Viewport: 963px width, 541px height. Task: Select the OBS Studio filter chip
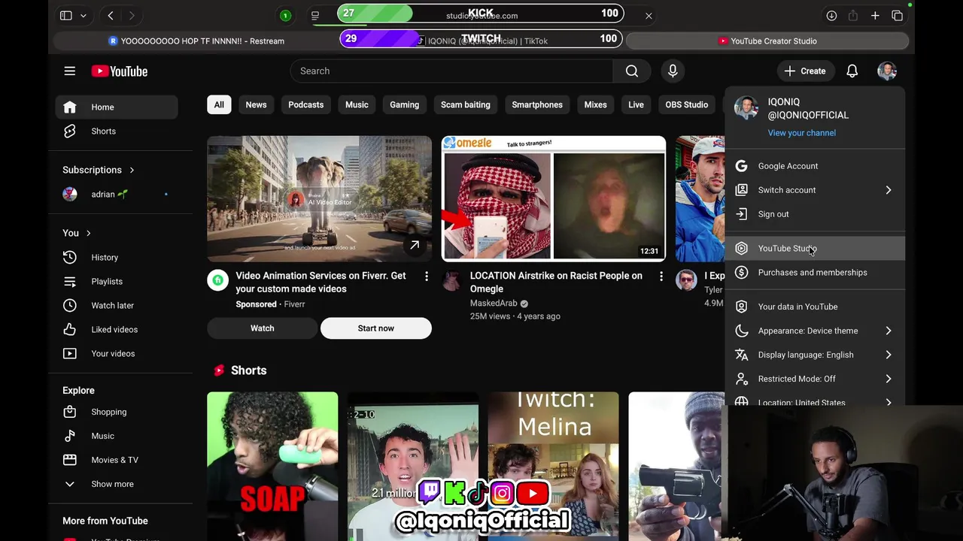(686, 104)
